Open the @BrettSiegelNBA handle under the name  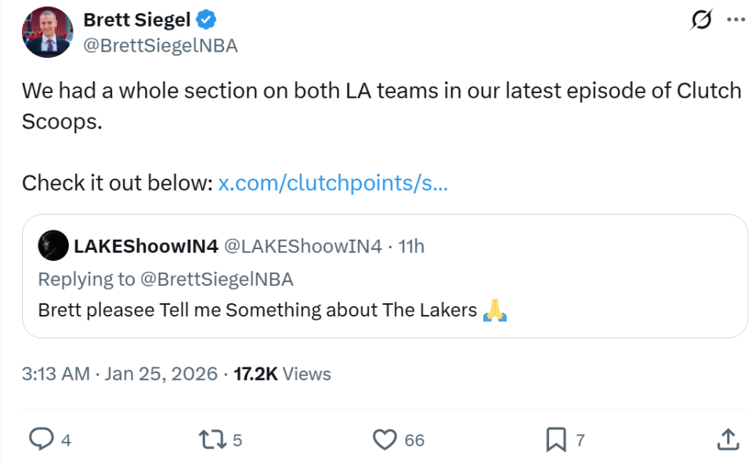(x=160, y=45)
